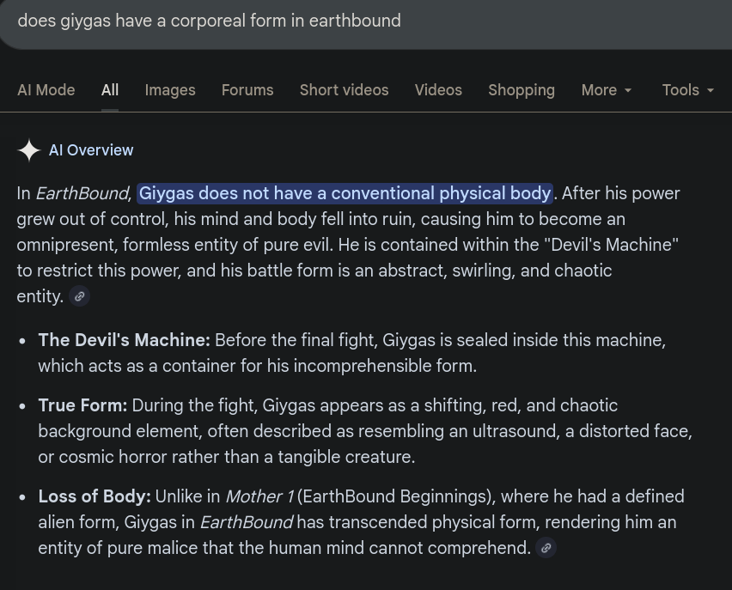The width and height of the screenshot is (732, 590).
Task: Click the bold "The Devil's Machine:" heading
Action: pyautogui.click(x=124, y=340)
